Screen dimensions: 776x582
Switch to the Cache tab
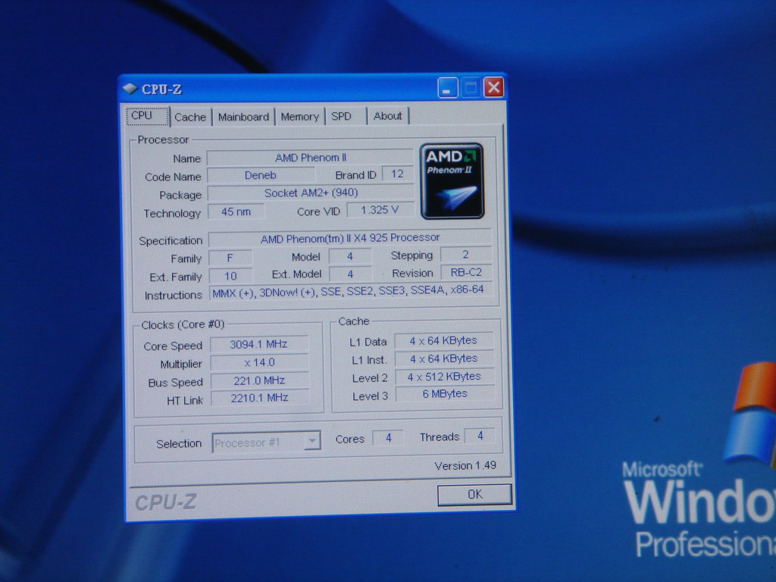tap(190, 117)
